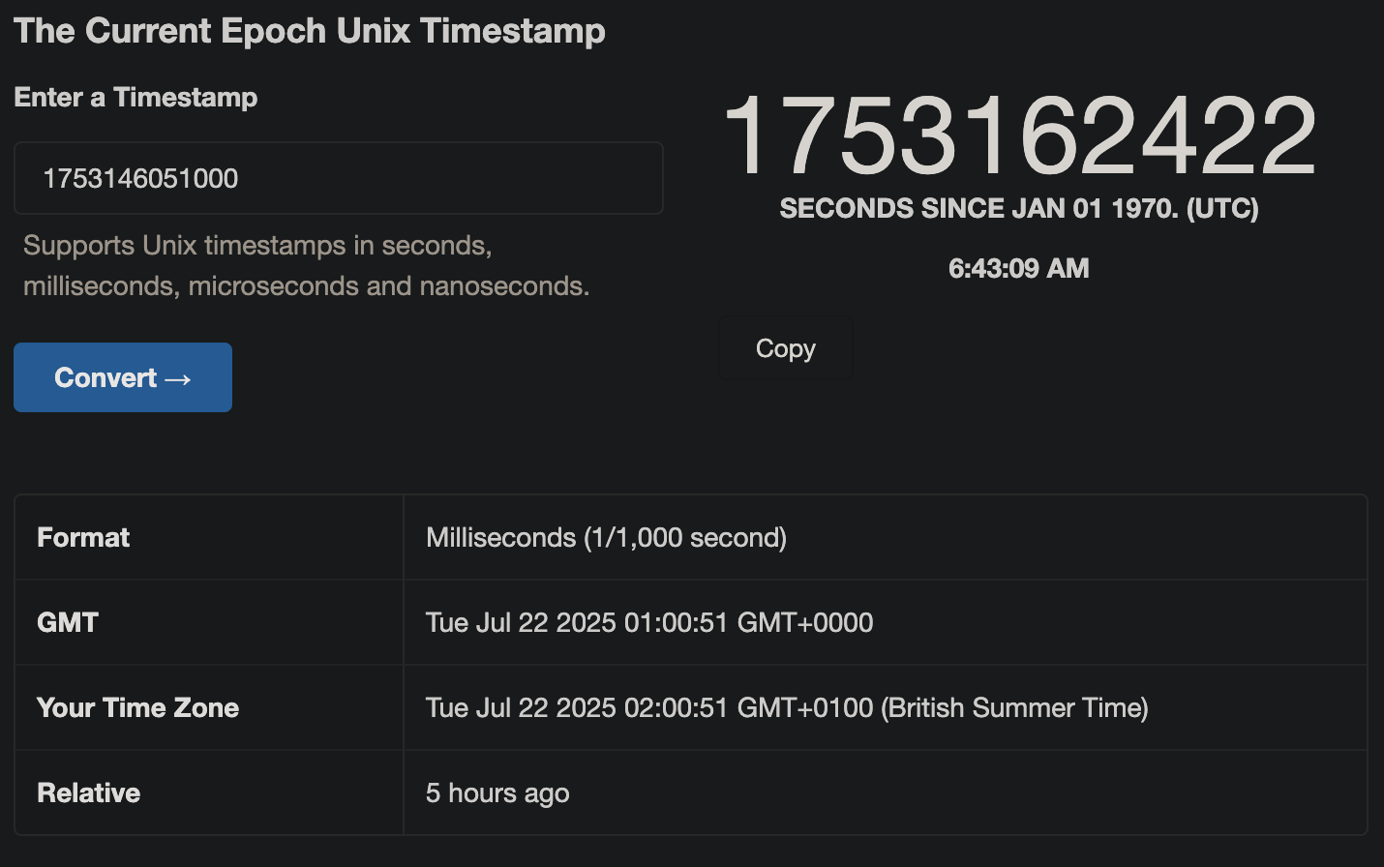The width and height of the screenshot is (1384, 867).
Task: Select the Relative row label
Action: click(88, 792)
